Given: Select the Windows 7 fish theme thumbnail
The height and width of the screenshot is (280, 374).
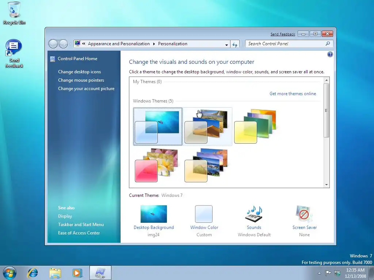Looking at the screenshot, I should point(158,127).
